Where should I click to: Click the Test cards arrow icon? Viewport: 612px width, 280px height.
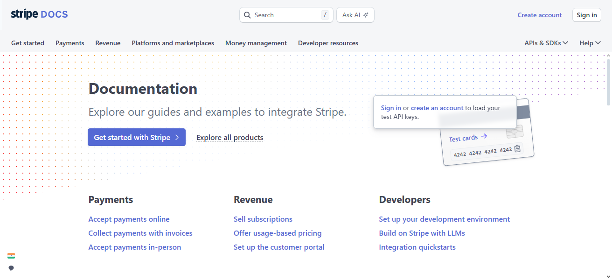pos(485,137)
